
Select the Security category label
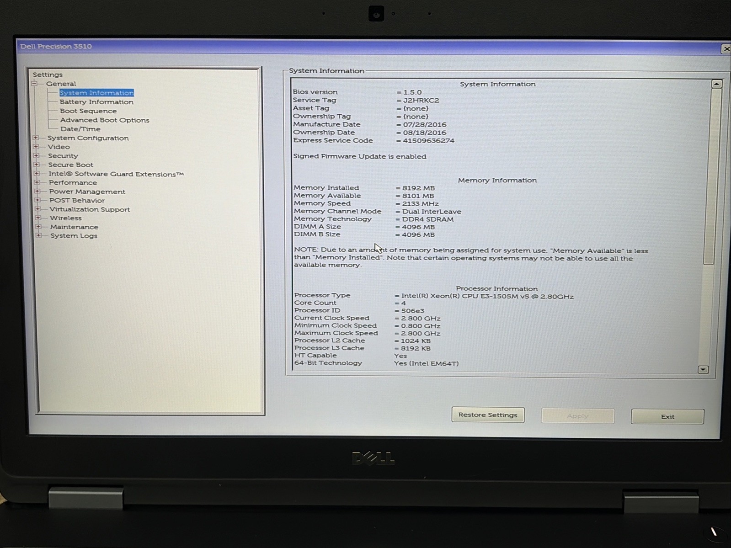[x=63, y=156]
